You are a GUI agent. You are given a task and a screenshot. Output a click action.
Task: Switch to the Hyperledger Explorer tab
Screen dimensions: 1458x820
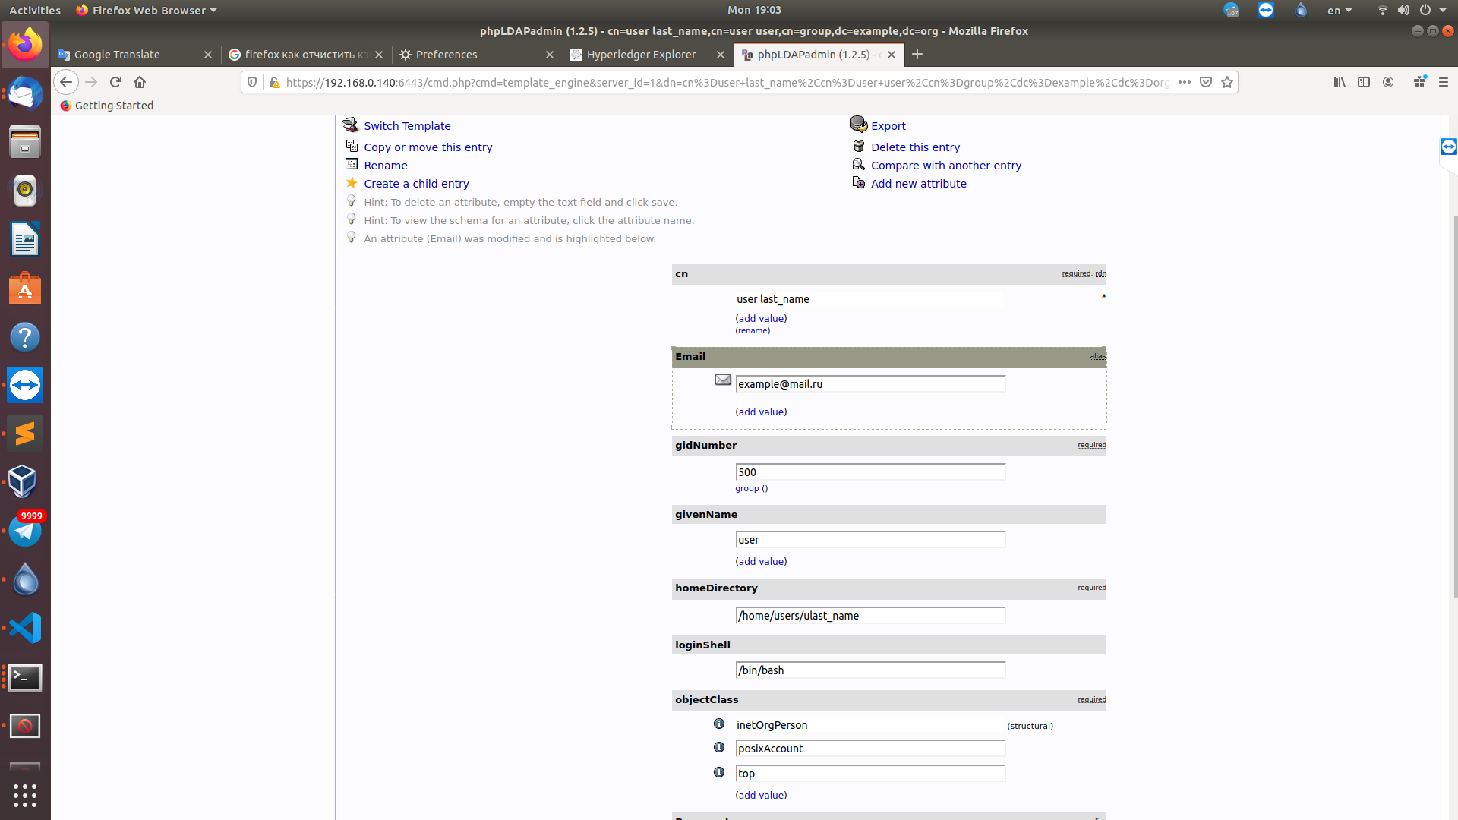(640, 55)
